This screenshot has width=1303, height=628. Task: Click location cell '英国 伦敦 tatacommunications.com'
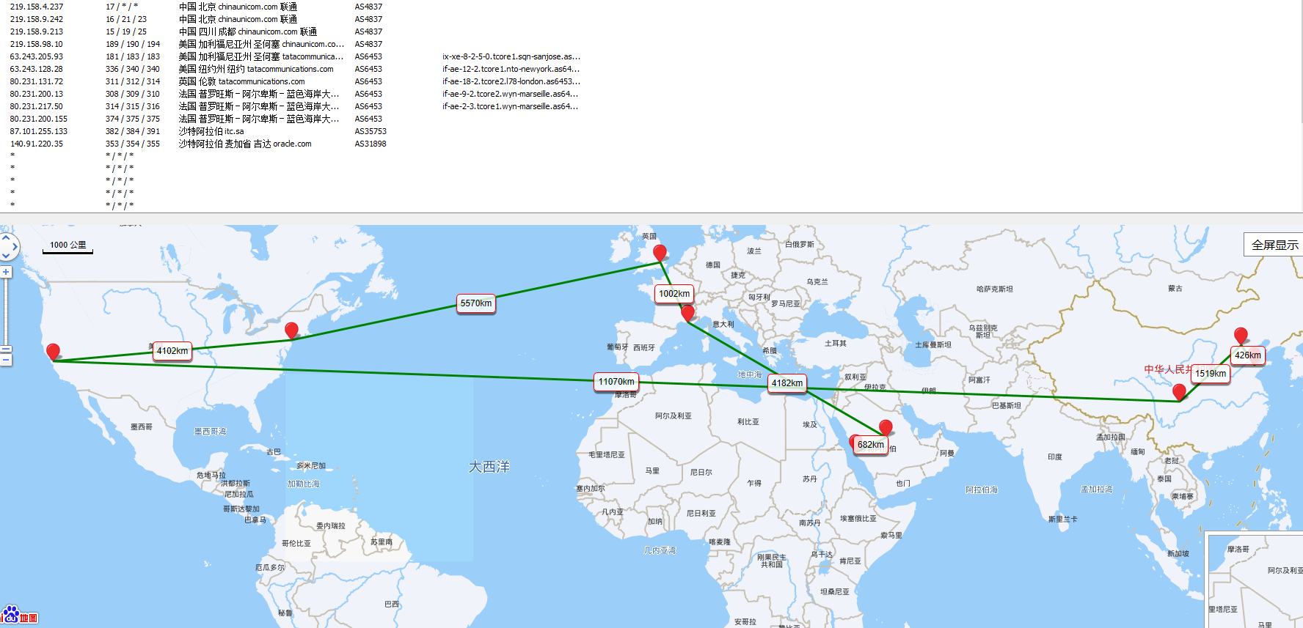coord(241,81)
